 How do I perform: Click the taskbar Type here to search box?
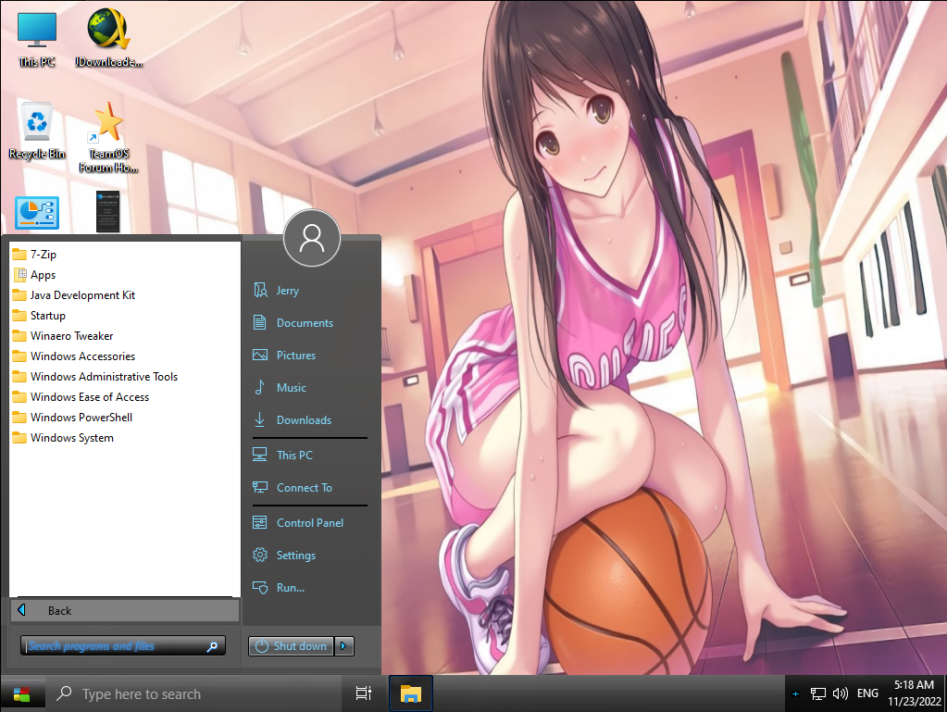pyautogui.click(x=194, y=693)
